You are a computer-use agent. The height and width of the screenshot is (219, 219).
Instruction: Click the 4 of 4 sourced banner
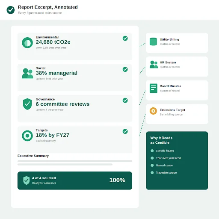pyautogui.click(x=75, y=181)
